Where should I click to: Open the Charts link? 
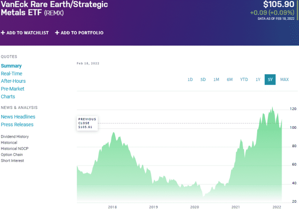8,97
